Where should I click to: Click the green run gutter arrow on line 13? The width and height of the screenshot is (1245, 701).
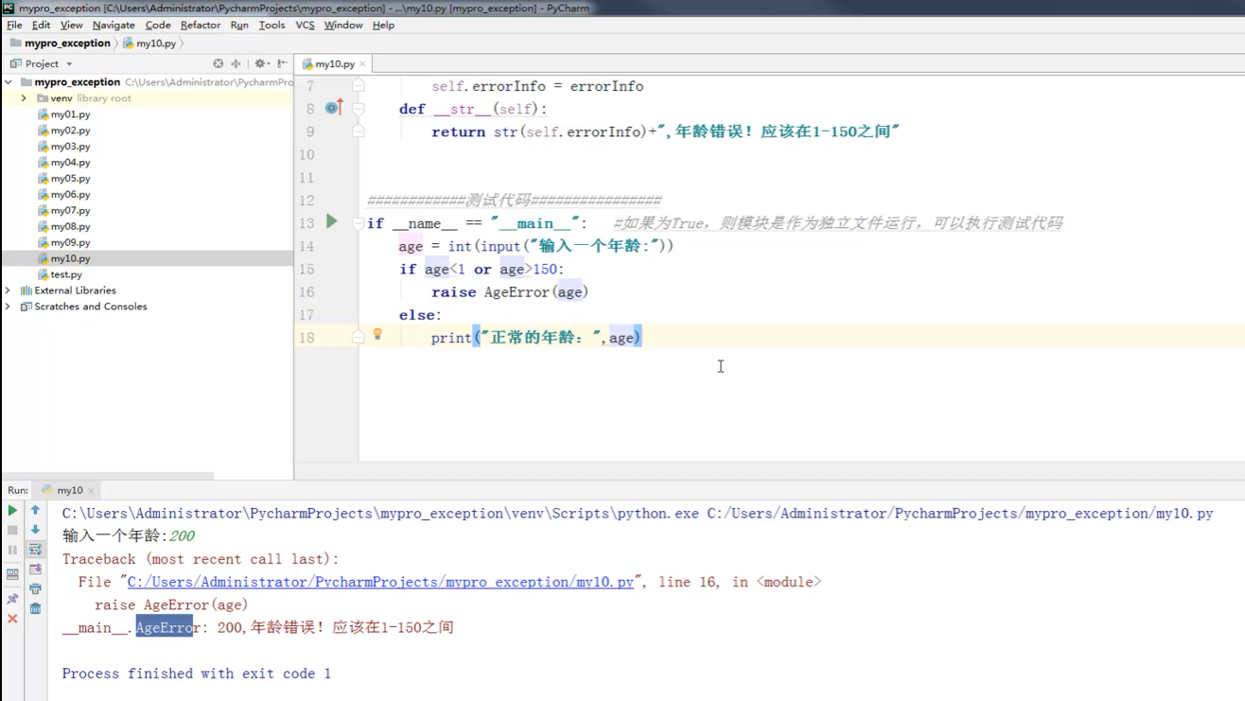(332, 221)
